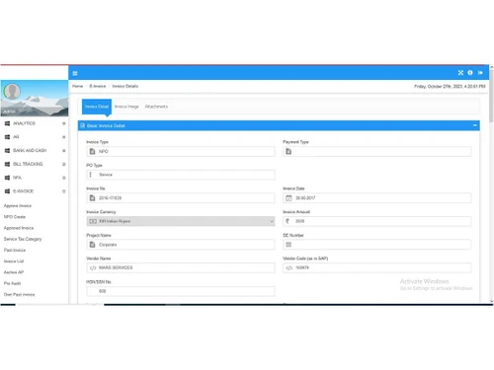Screen dimensions: 494x370
Task: Open Approved Invoice in sidebar
Action: point(19,228)
